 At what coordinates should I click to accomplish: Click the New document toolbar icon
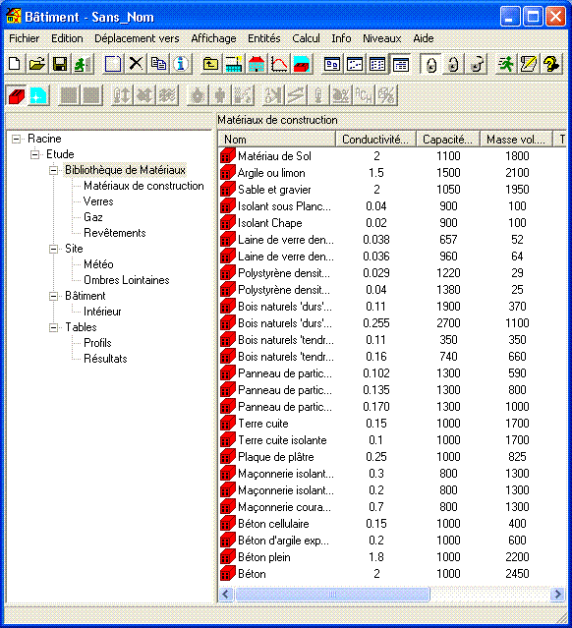tap(15, 64)
